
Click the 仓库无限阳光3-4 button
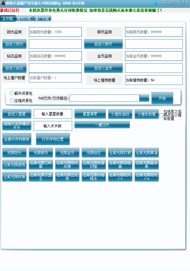[146, 177]
